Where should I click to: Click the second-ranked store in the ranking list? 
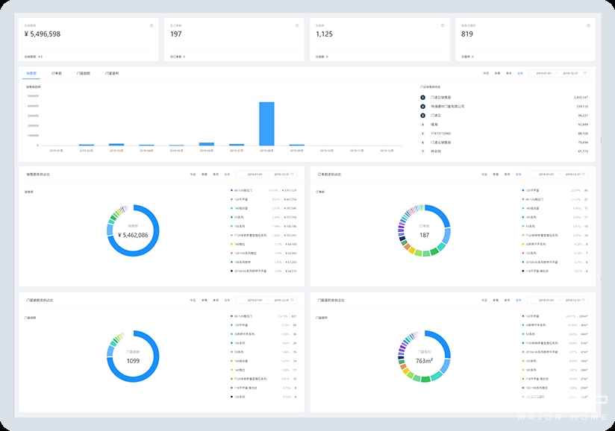tap(448, 106)
